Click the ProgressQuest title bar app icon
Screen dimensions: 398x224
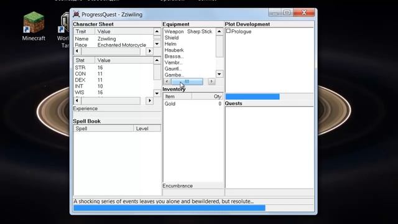76,14
